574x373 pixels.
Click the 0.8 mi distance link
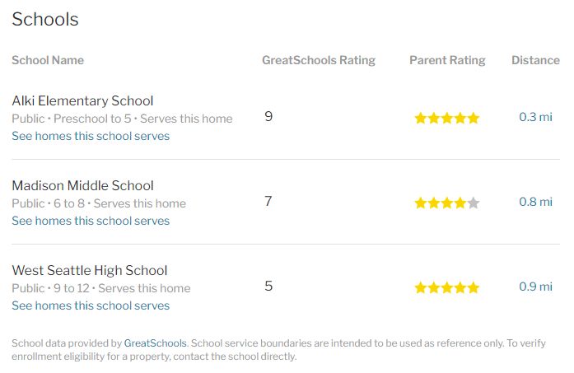535,202
